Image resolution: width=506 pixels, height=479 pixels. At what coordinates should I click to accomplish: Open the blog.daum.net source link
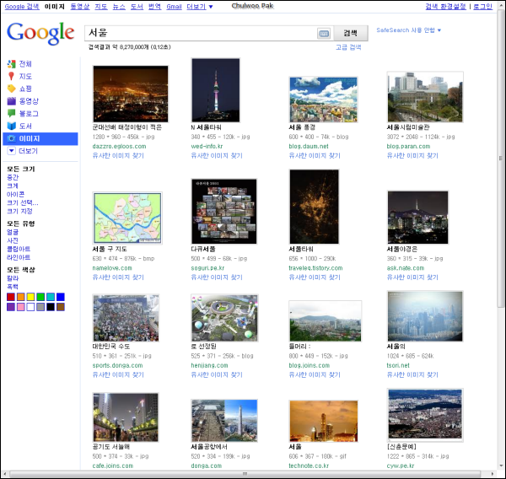coord(309,146)
